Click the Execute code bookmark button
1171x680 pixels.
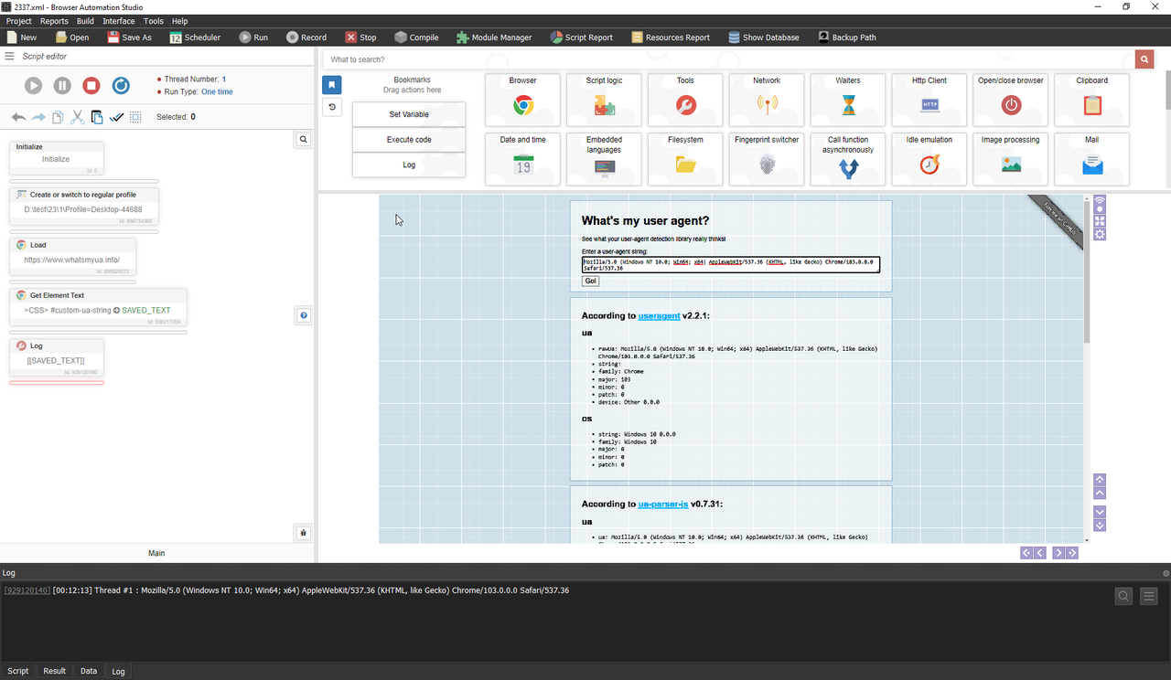pyautogui.click(x=409, y=140)
